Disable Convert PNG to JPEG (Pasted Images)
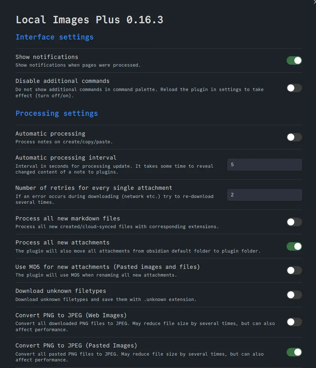Image resolution: width=316 pixels, height=368 pixels. coord(294,352)
